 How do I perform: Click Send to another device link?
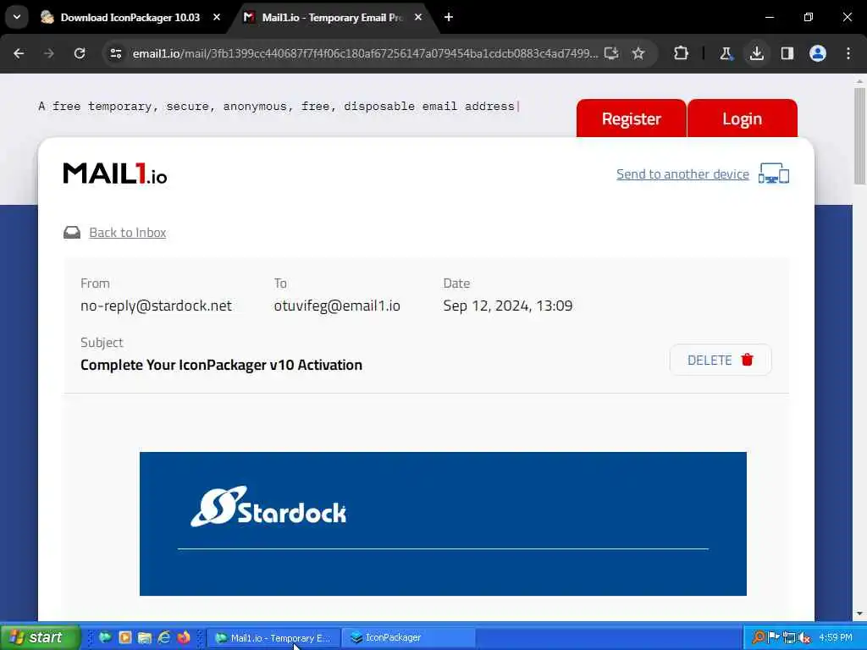683,174
